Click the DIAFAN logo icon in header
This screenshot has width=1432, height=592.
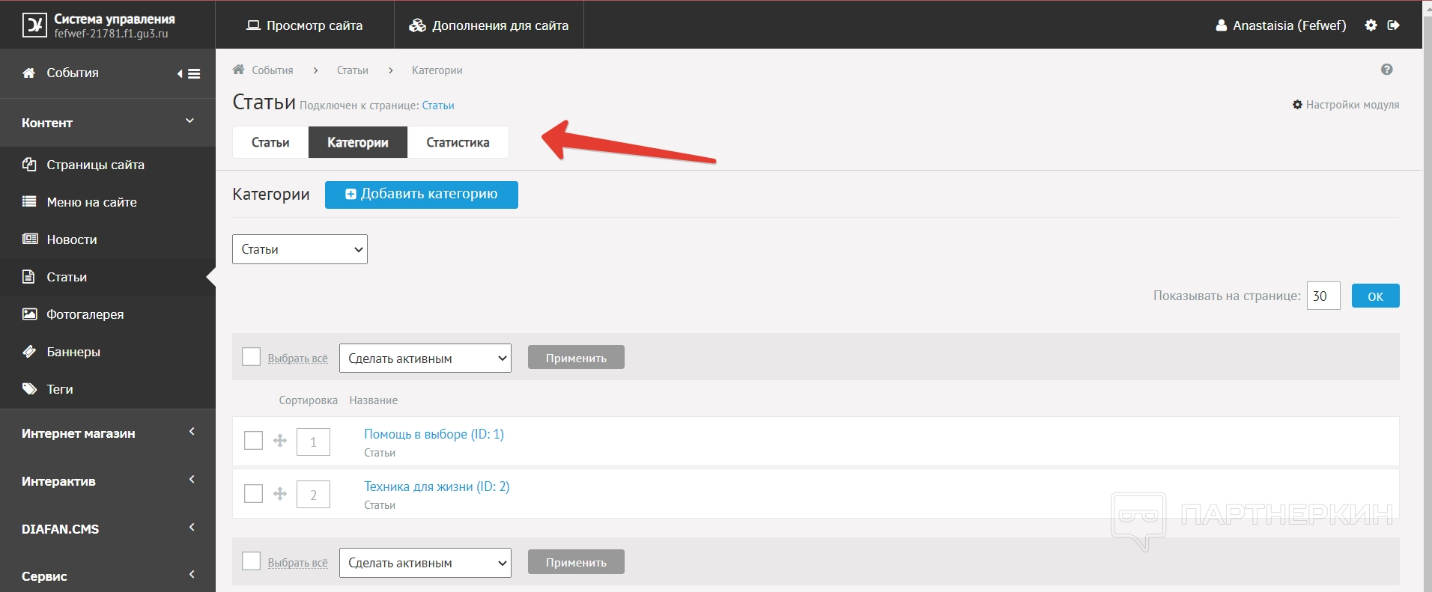pyautogui.click(x=34, y=25)
